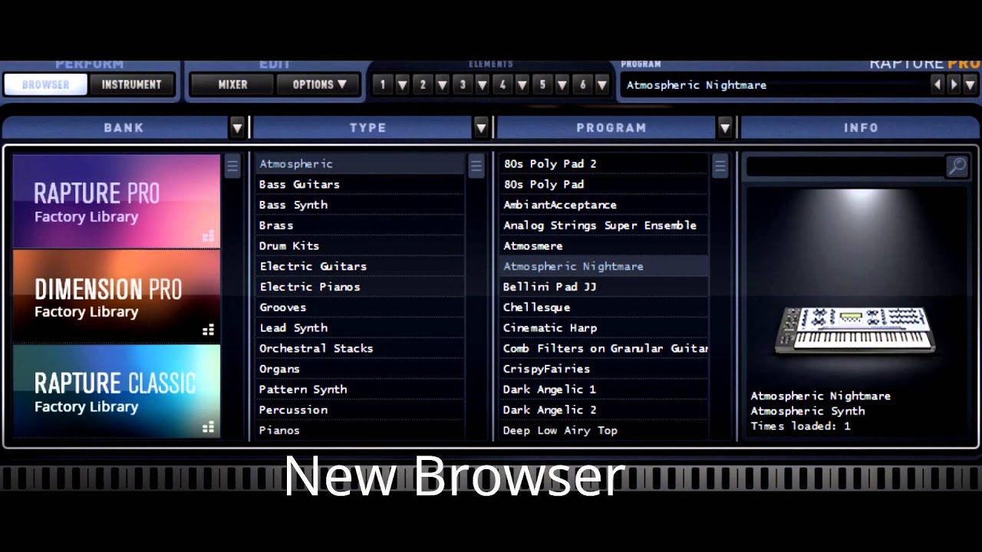The width and height of the screenshot is (982, 552).
Task: Select the Brass type
Action: pos(360,225)
